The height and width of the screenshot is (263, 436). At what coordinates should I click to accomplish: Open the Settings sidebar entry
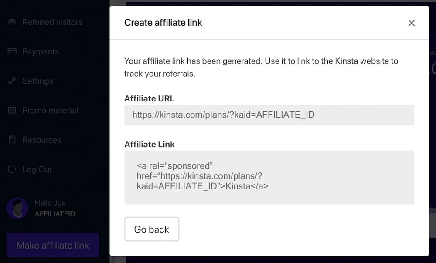(x=37, y=81)
